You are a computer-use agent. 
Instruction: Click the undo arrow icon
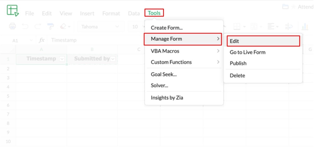click(25, 26)
